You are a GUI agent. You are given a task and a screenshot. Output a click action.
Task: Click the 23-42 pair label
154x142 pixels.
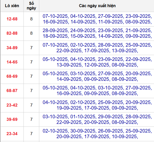point(12,105)
